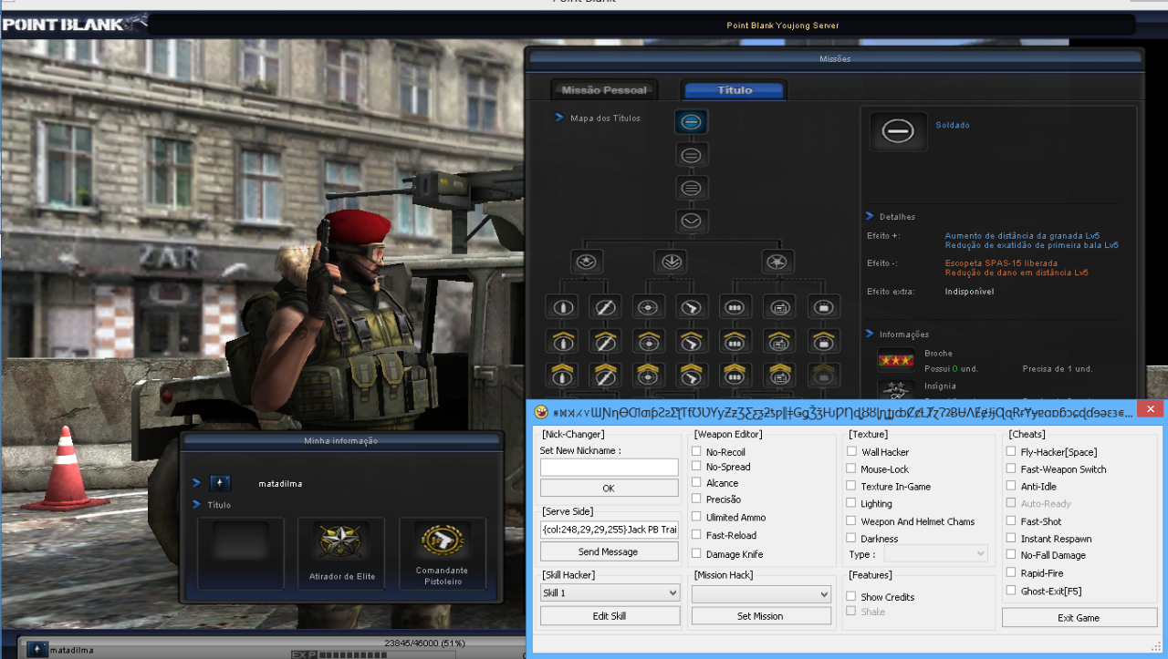This screenshot has width=1168, height=659.
Task: Select the top highlighted Soldado title node
Action: [x=691, y=122]
